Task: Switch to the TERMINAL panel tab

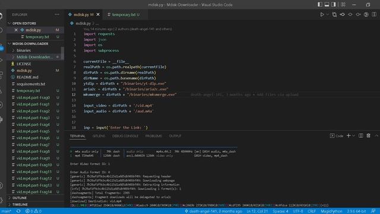Action: pyautogui.click(x=78, y=136)
